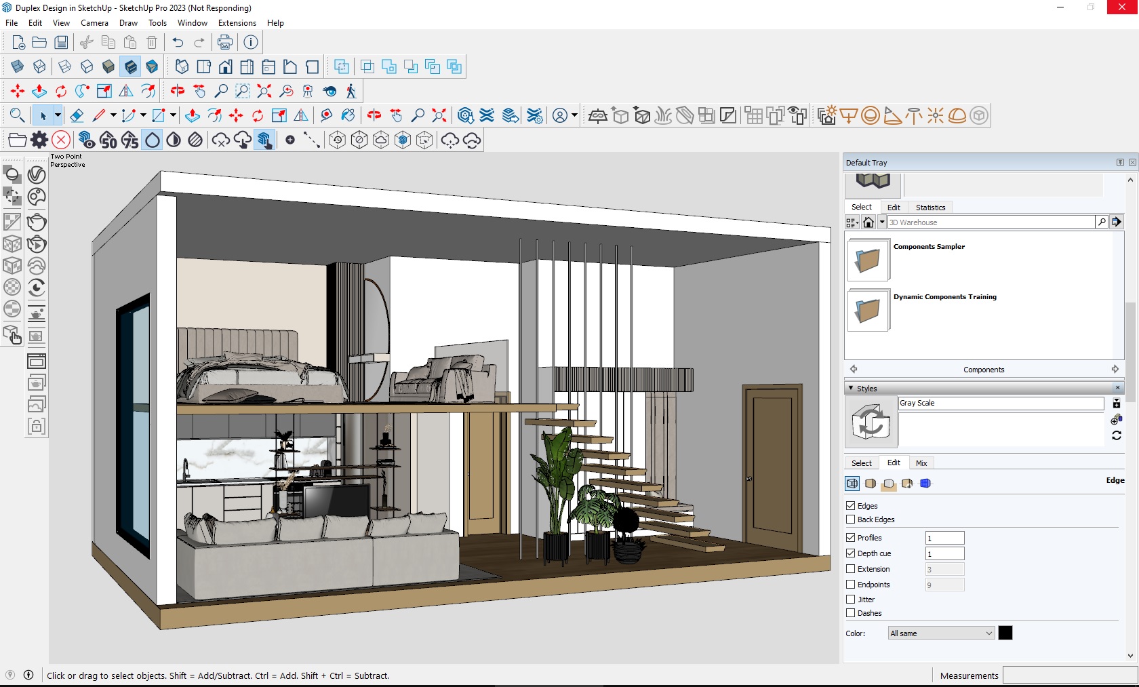Open Dynamic Components Training collection
The height and width of the screenshot is (687, 1139).
point(868,311)
